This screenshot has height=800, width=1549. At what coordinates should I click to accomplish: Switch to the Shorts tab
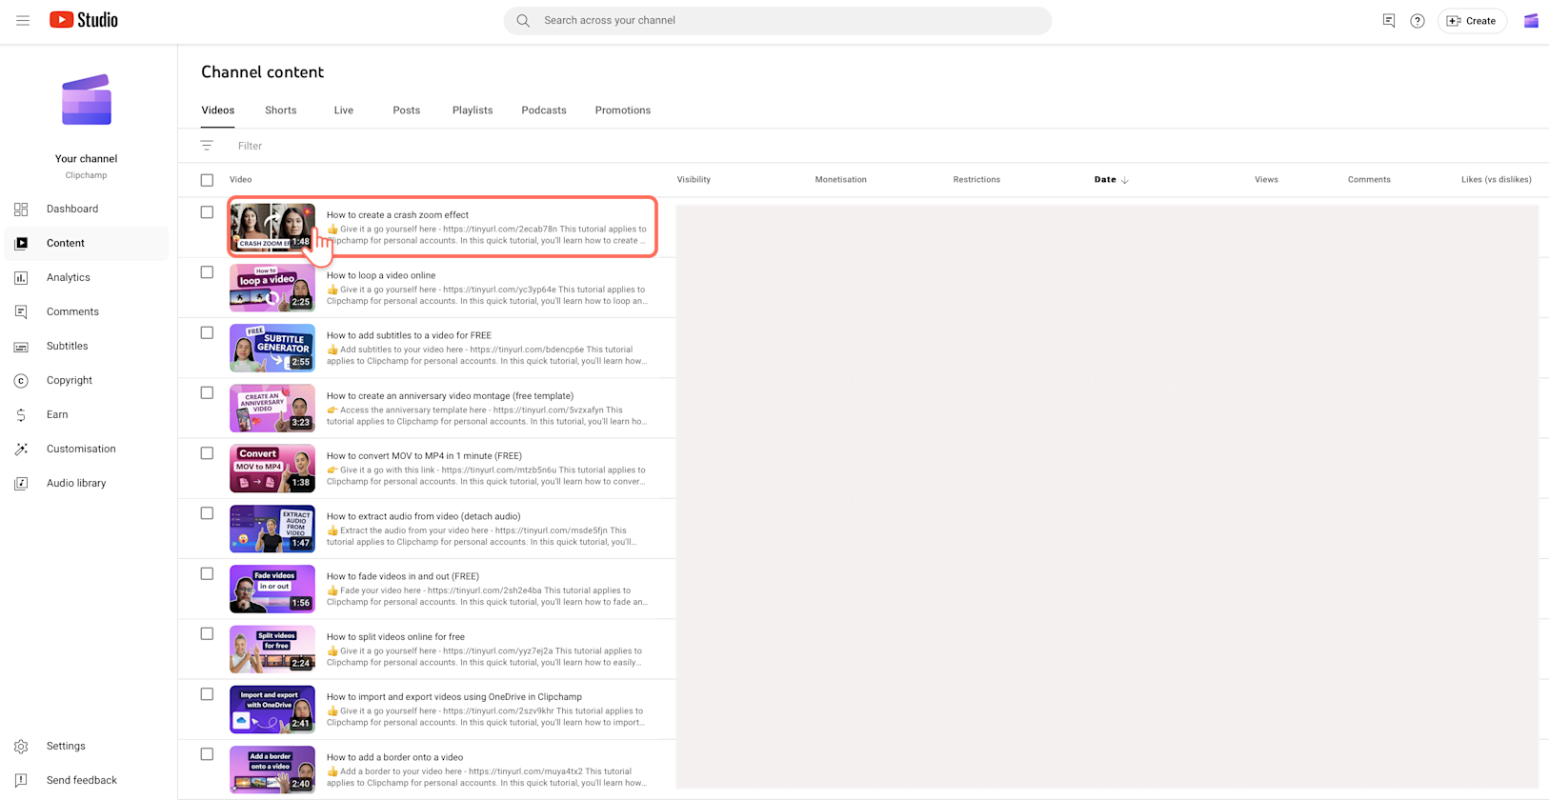(280, 110)
